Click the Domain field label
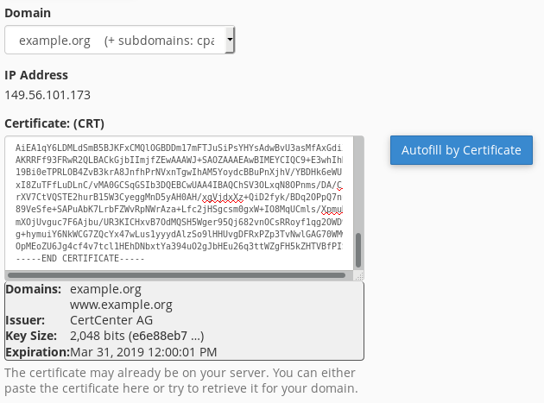Screen dimensions: 544x403 point(28,13)
